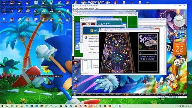Screen dimensions: 192x108
Task: Open CapCut desktop shortcut
Action: tap(68, 20)
